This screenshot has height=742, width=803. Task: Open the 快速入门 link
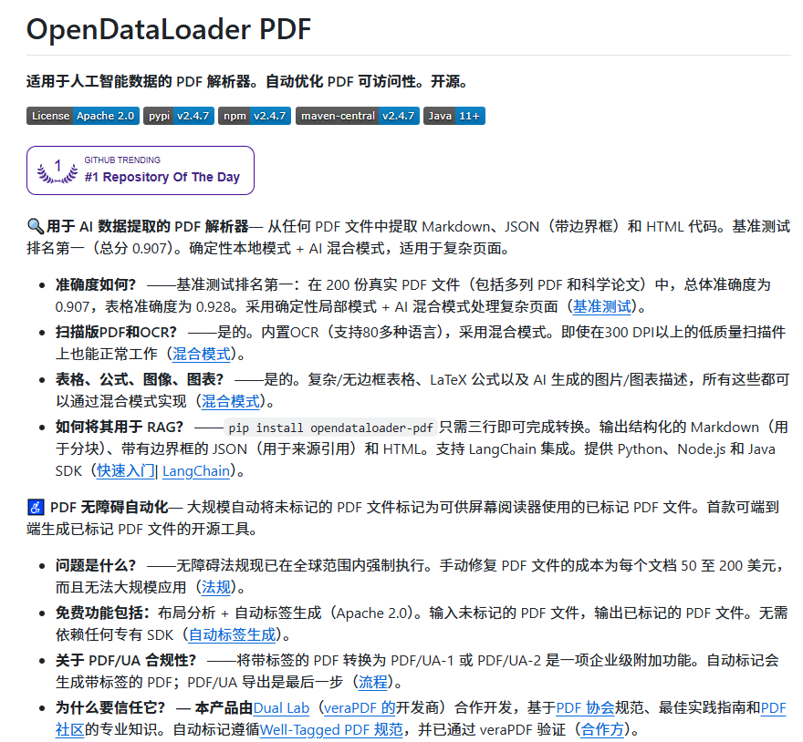point(126,470)
